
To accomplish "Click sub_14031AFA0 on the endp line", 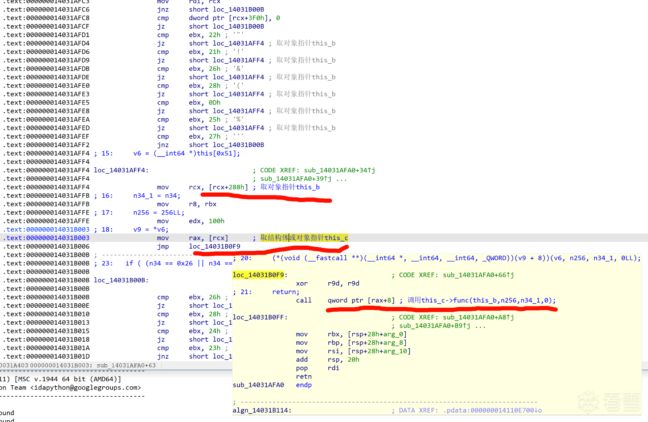I will tap(258, 385).
